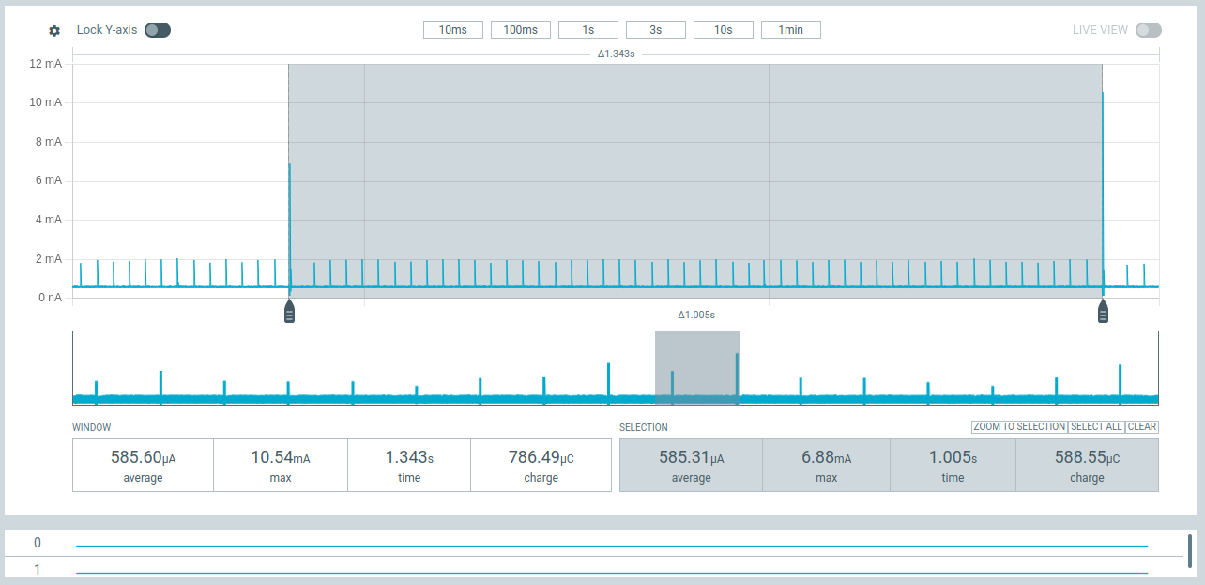Screen dimensions: 1205x585
Task: Click the digital channel 1 trace
Action: 610,573
